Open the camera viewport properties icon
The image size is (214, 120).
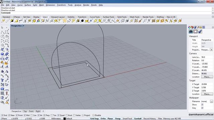pyautogui.click(x=191, y=32)
